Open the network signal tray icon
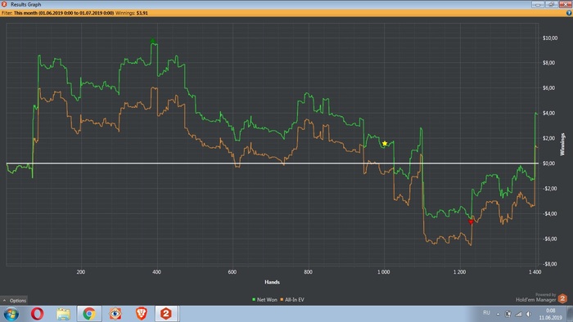Viewport: 573px width, 322px height. [518, 314]
